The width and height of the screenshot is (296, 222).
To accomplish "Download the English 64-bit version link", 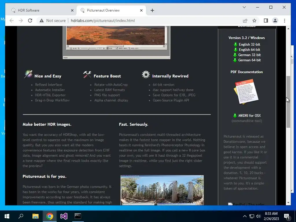I will [x=249, y=50].
